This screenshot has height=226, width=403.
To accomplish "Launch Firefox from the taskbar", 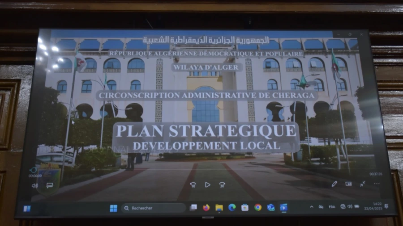I will (206, 208).
